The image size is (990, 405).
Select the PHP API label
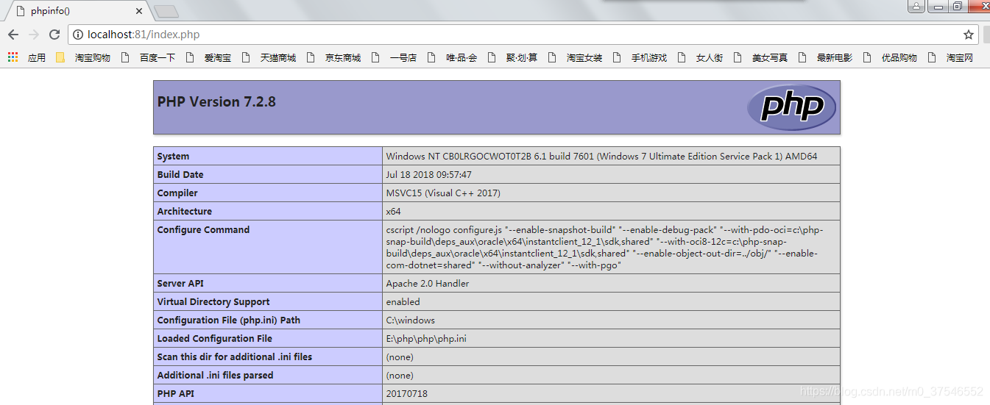click(x=176, y=393)
